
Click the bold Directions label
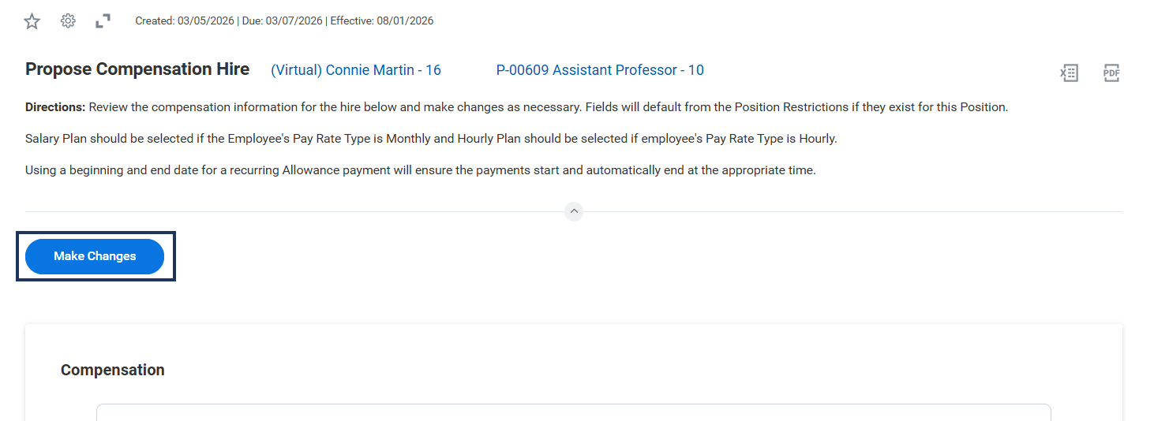(54, 107)
